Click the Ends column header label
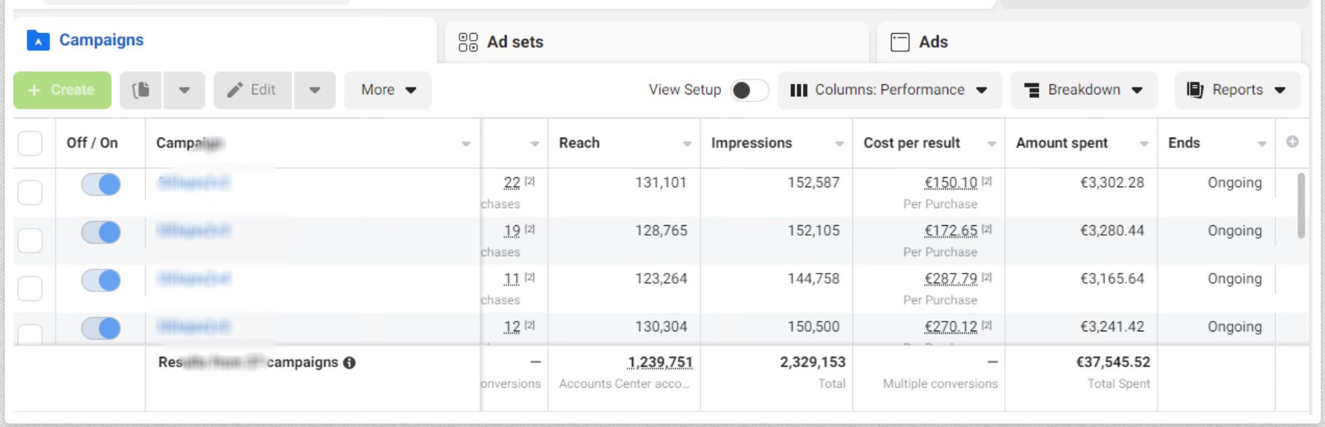The height and width of the screenshot is (427, 1325). pyautogui.click(x=1184, y=143)
